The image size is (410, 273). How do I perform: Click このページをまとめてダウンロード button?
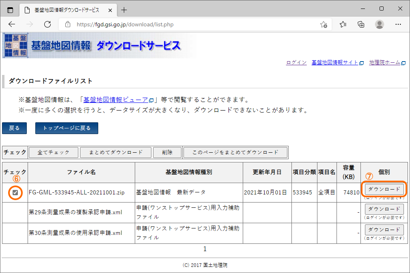pyautogui.click(x=235, y=152)
